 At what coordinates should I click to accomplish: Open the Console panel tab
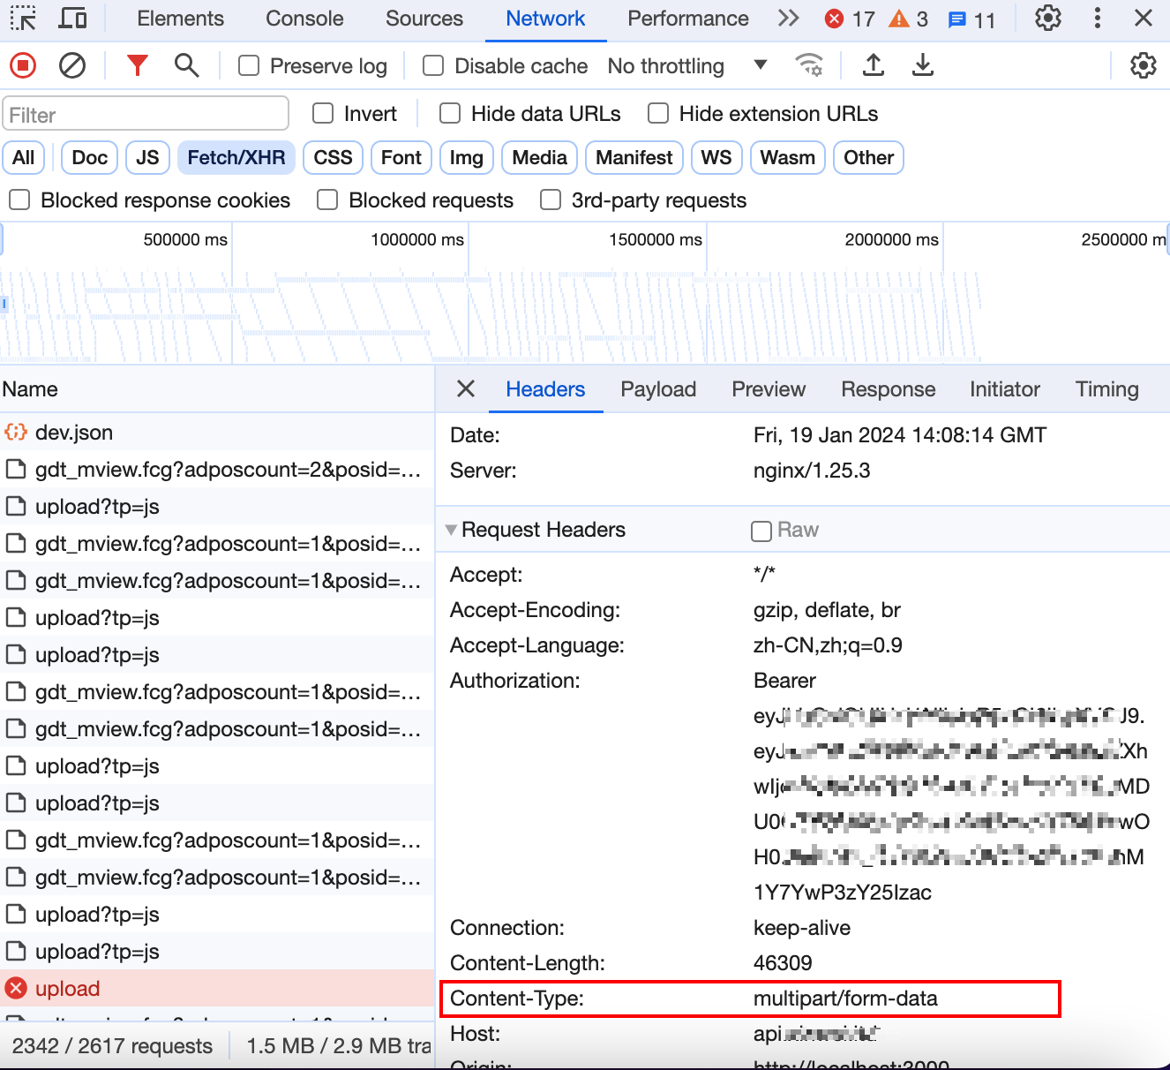pyautogui.click(x=304, y=19)
